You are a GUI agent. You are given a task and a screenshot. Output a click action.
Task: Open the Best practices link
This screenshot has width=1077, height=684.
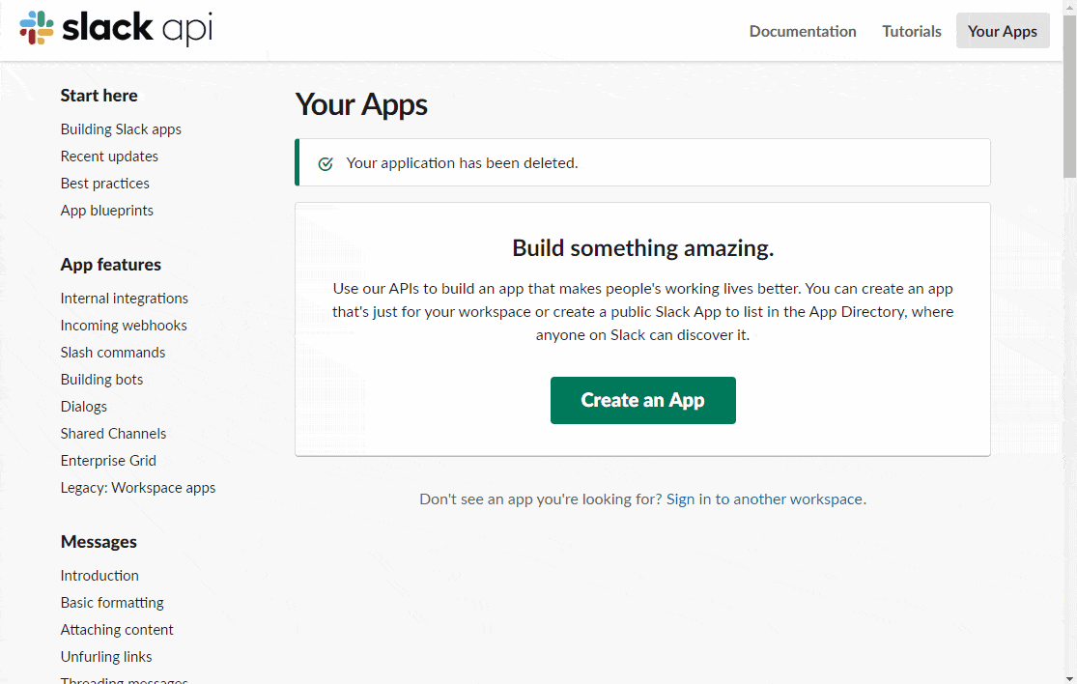tap(104, 184)
